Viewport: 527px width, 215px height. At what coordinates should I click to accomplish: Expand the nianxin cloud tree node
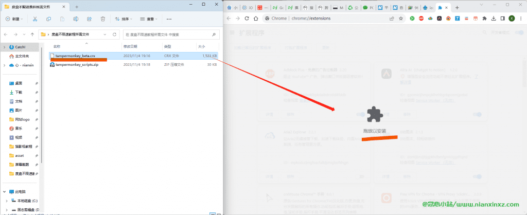pyautogui.click(x=4, y=65)
